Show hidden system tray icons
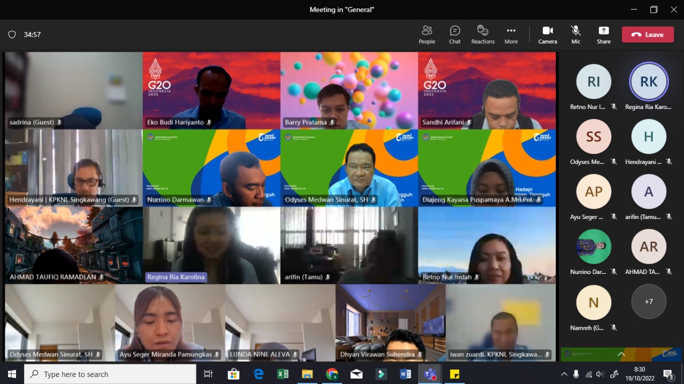The width and height of the screenshot is (684, 384). coord(564,374)
